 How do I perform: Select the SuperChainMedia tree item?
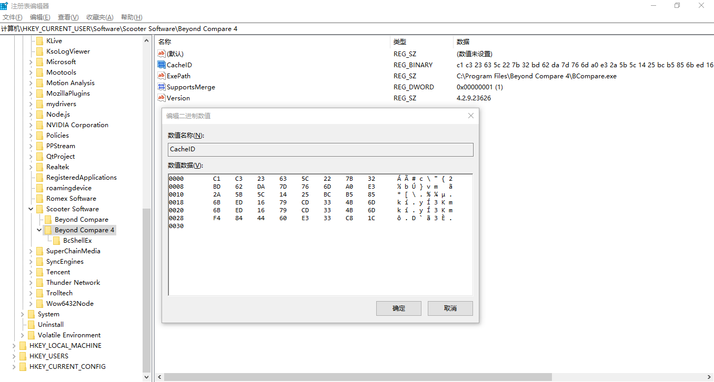click(x=73, y=251)
